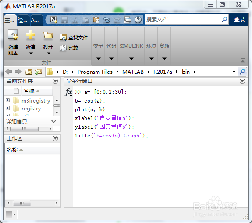Expand the registry folder

click(7, 108)
